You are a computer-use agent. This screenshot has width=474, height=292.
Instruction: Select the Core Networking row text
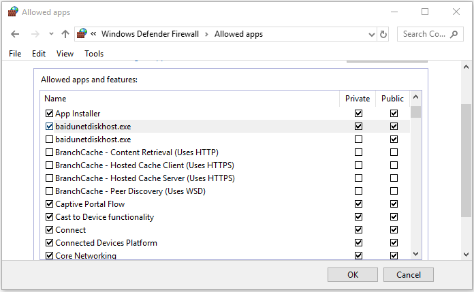[x=86, y=256]
